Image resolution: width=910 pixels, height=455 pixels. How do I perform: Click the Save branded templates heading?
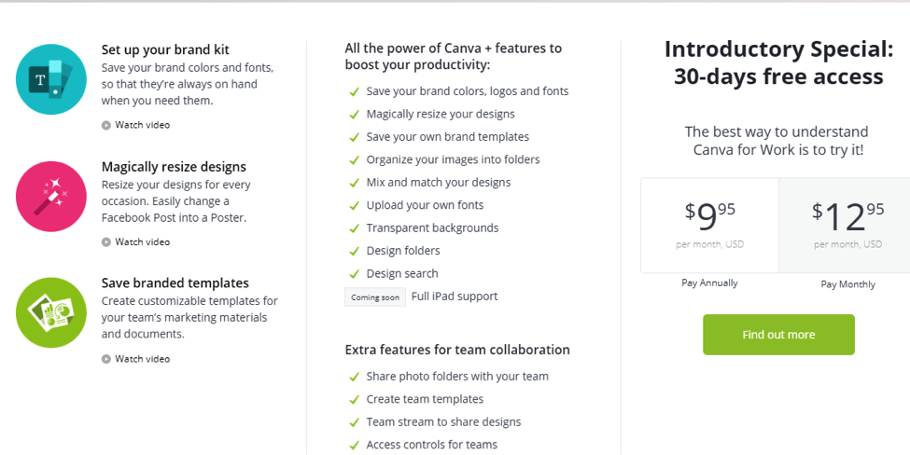pyautogui.click(x=175, y=283)
